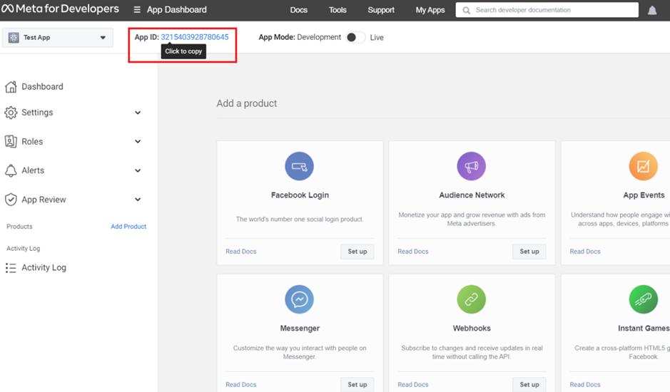This screenshot has height=392, width=670.
Task: Click the Dashboard home icon
Action: [11, 87]
